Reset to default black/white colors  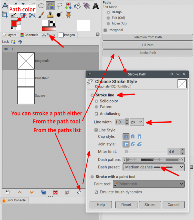(12, 29)
